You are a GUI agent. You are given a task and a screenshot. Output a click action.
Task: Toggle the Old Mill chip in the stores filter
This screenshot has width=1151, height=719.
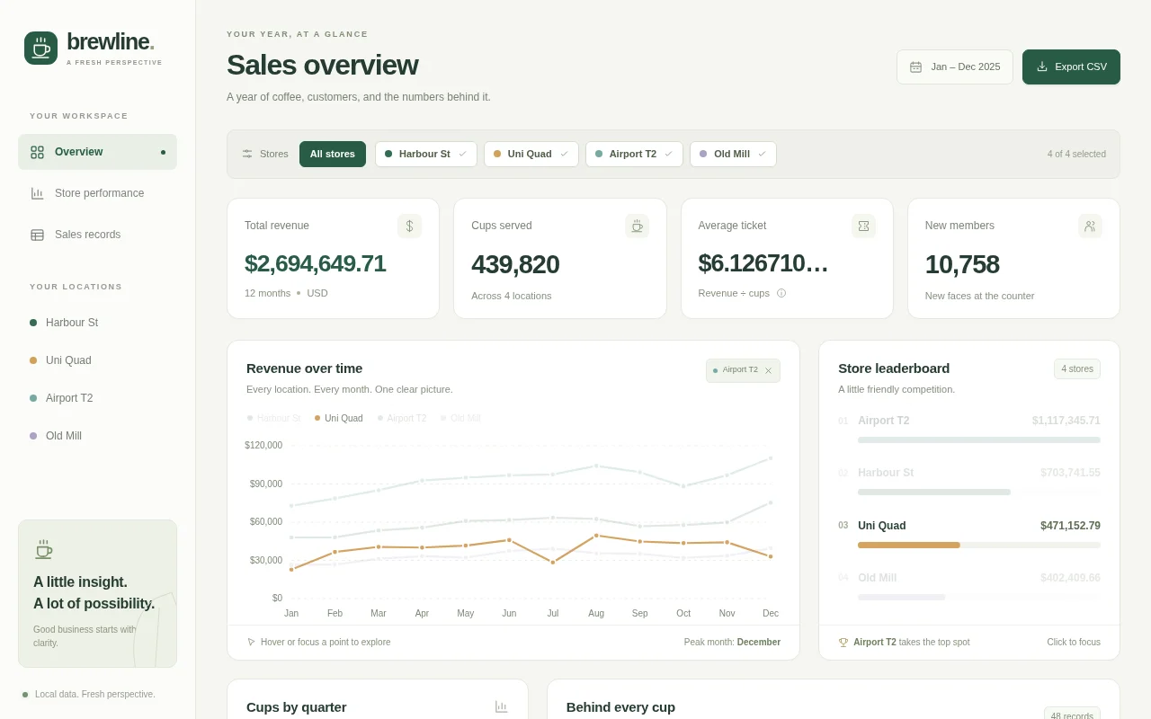pyautogui.click(x=733, y=154)
